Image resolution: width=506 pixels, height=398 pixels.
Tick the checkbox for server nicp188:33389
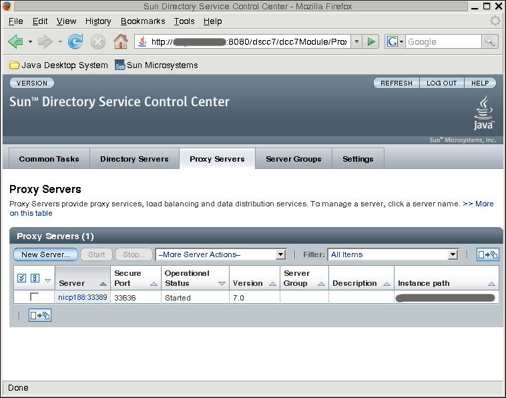coord(34,296)
